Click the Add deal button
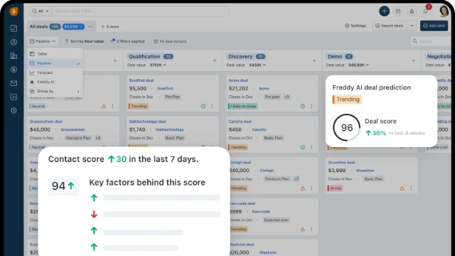Screen dimensions: 455x256 click(x=434, y=26)
